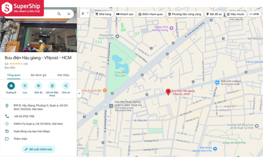Screen dimensions: 263x164
Task: Click Thêm nhãn to add label
Action: tap(20, 139)
